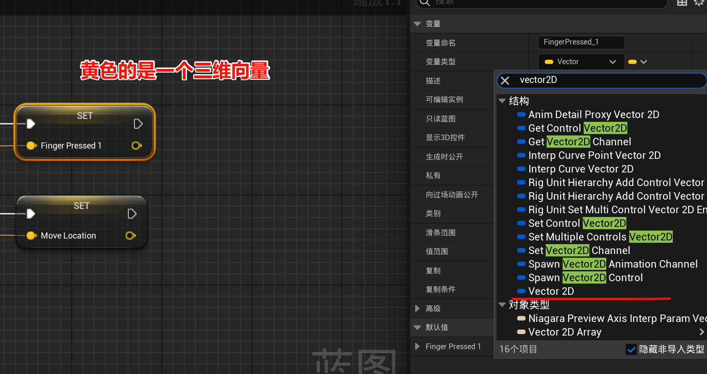
Task: Collapse the 结构 category in type list
Action: (x=503, y=101)
